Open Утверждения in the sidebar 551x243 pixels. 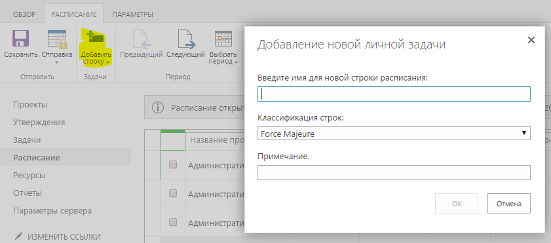pyautogui.click(x=39, y=122)
